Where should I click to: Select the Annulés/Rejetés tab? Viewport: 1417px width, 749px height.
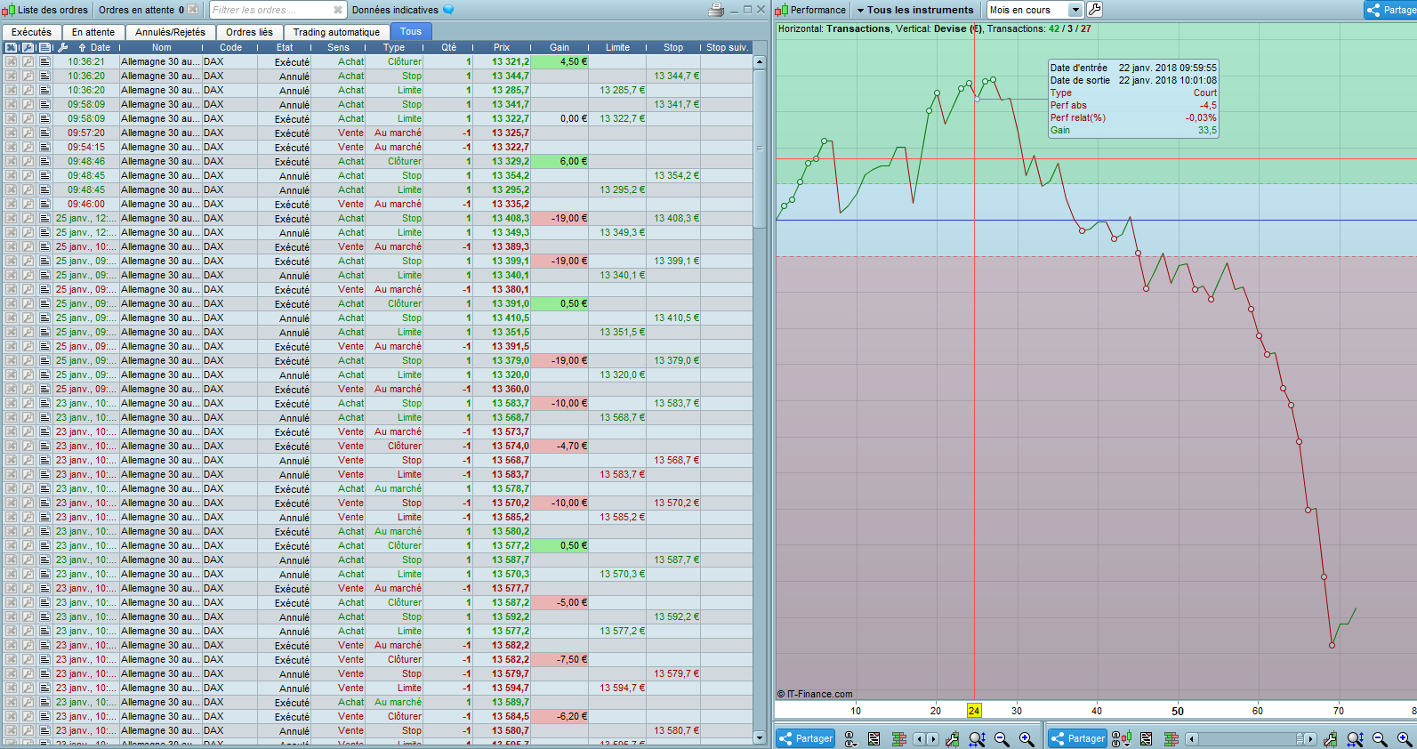pyautogui.click(x=171, y=32)
